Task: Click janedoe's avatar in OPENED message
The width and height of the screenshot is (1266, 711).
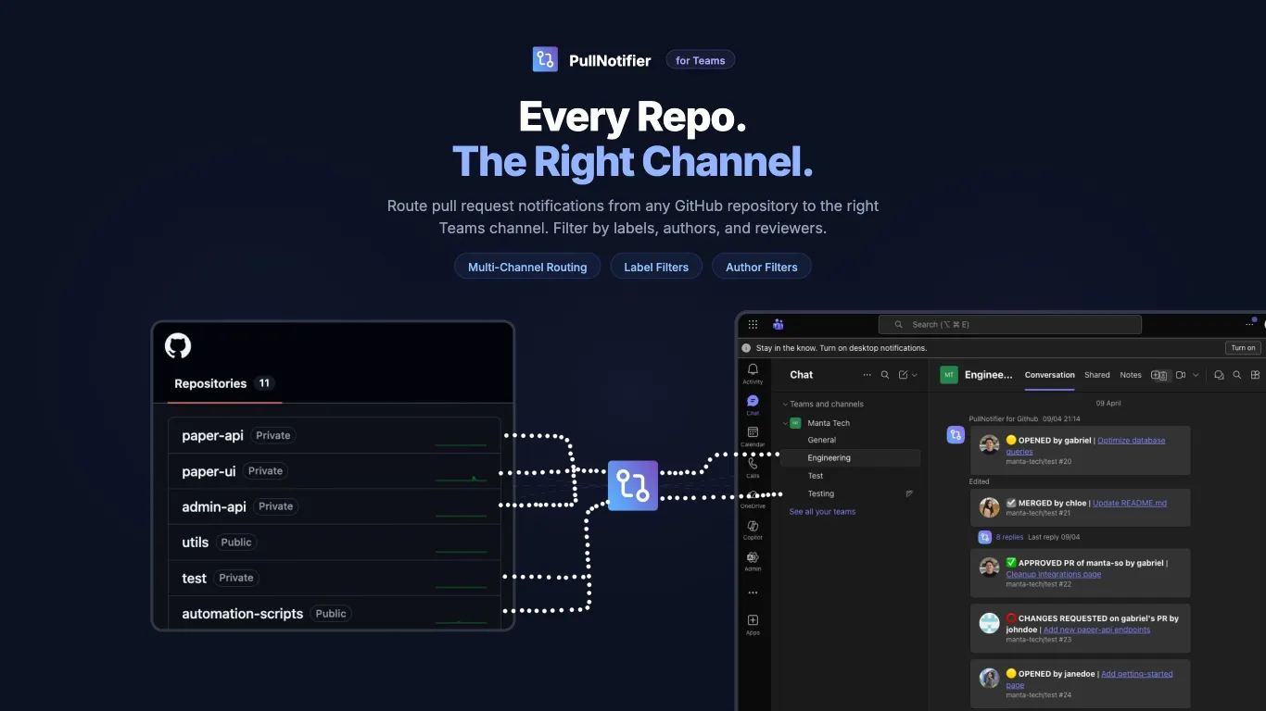Action: [990, 679]
